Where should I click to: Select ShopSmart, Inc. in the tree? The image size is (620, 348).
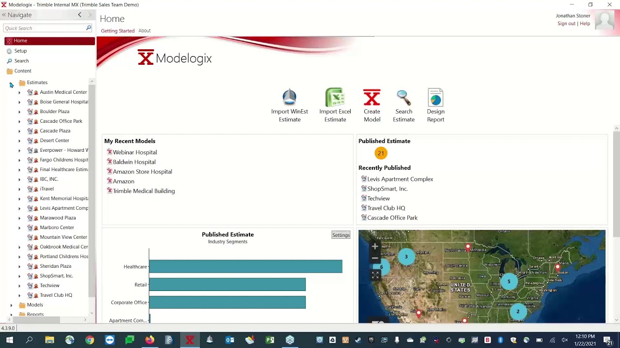[x=56, y=276]
